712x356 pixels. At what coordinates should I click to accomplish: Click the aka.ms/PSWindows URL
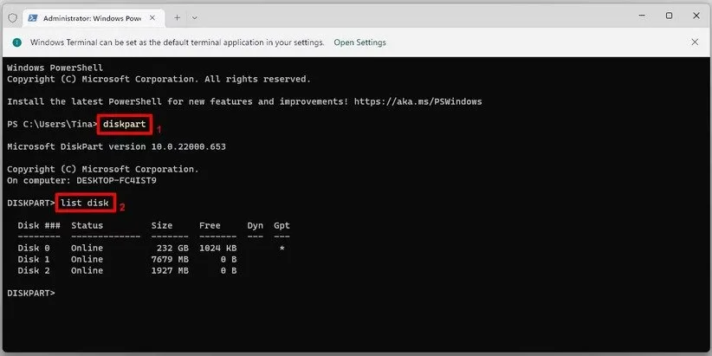tap(426, 101)
